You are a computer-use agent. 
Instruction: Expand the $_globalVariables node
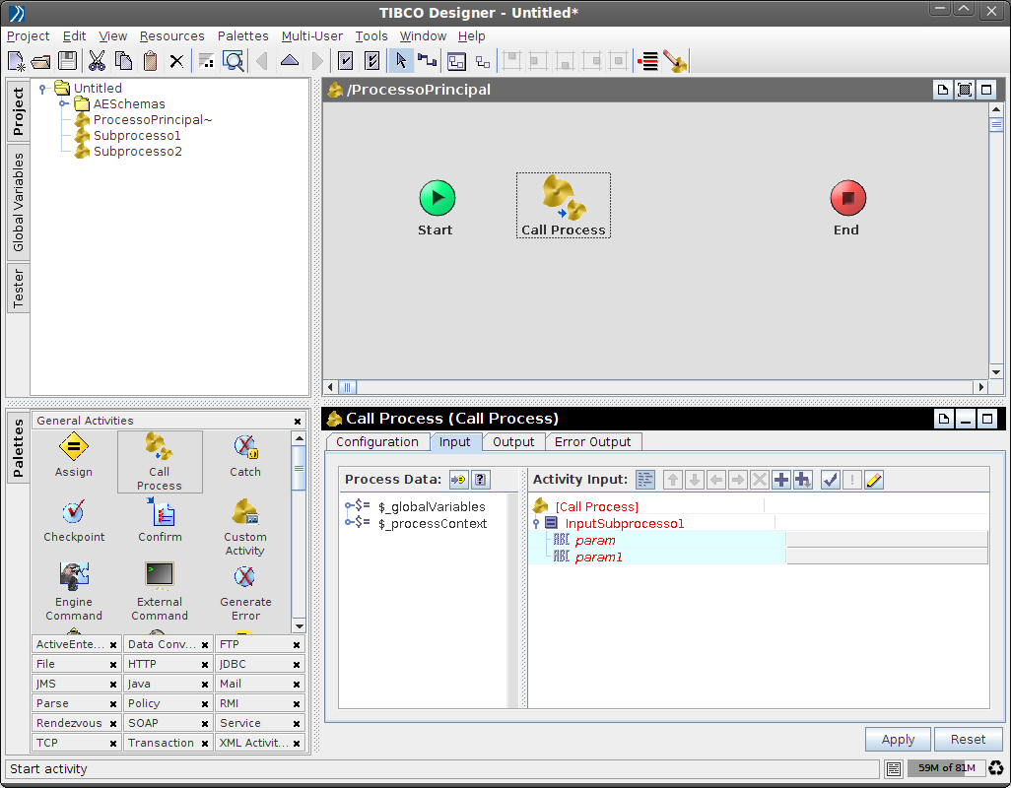348,505
